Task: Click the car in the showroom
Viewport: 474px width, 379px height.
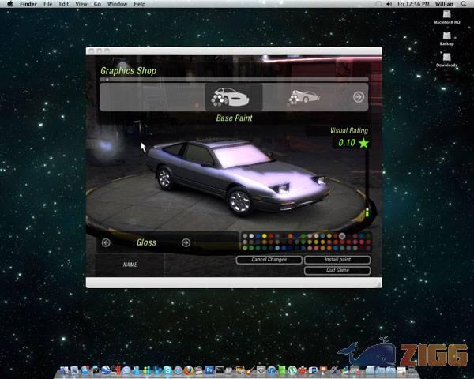Action: [238, 176]
